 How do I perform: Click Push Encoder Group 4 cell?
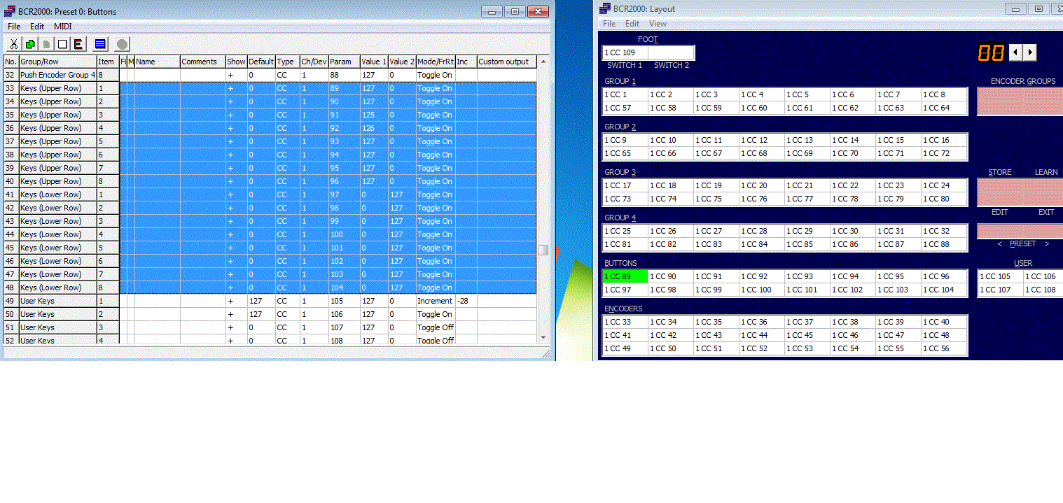click(57, 75)
